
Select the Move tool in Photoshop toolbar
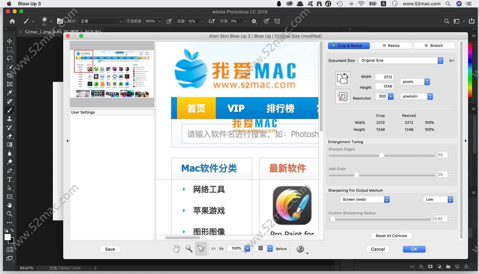[10, 41]
